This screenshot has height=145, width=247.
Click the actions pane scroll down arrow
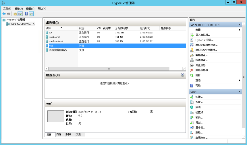[x=244, y=137]
